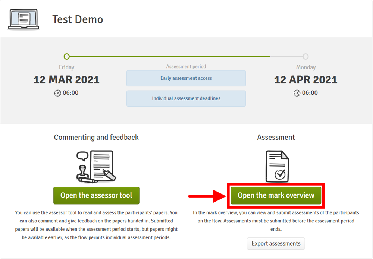
Task: Click the 12 MAR 2021 start date
Action: click(66, 80)
